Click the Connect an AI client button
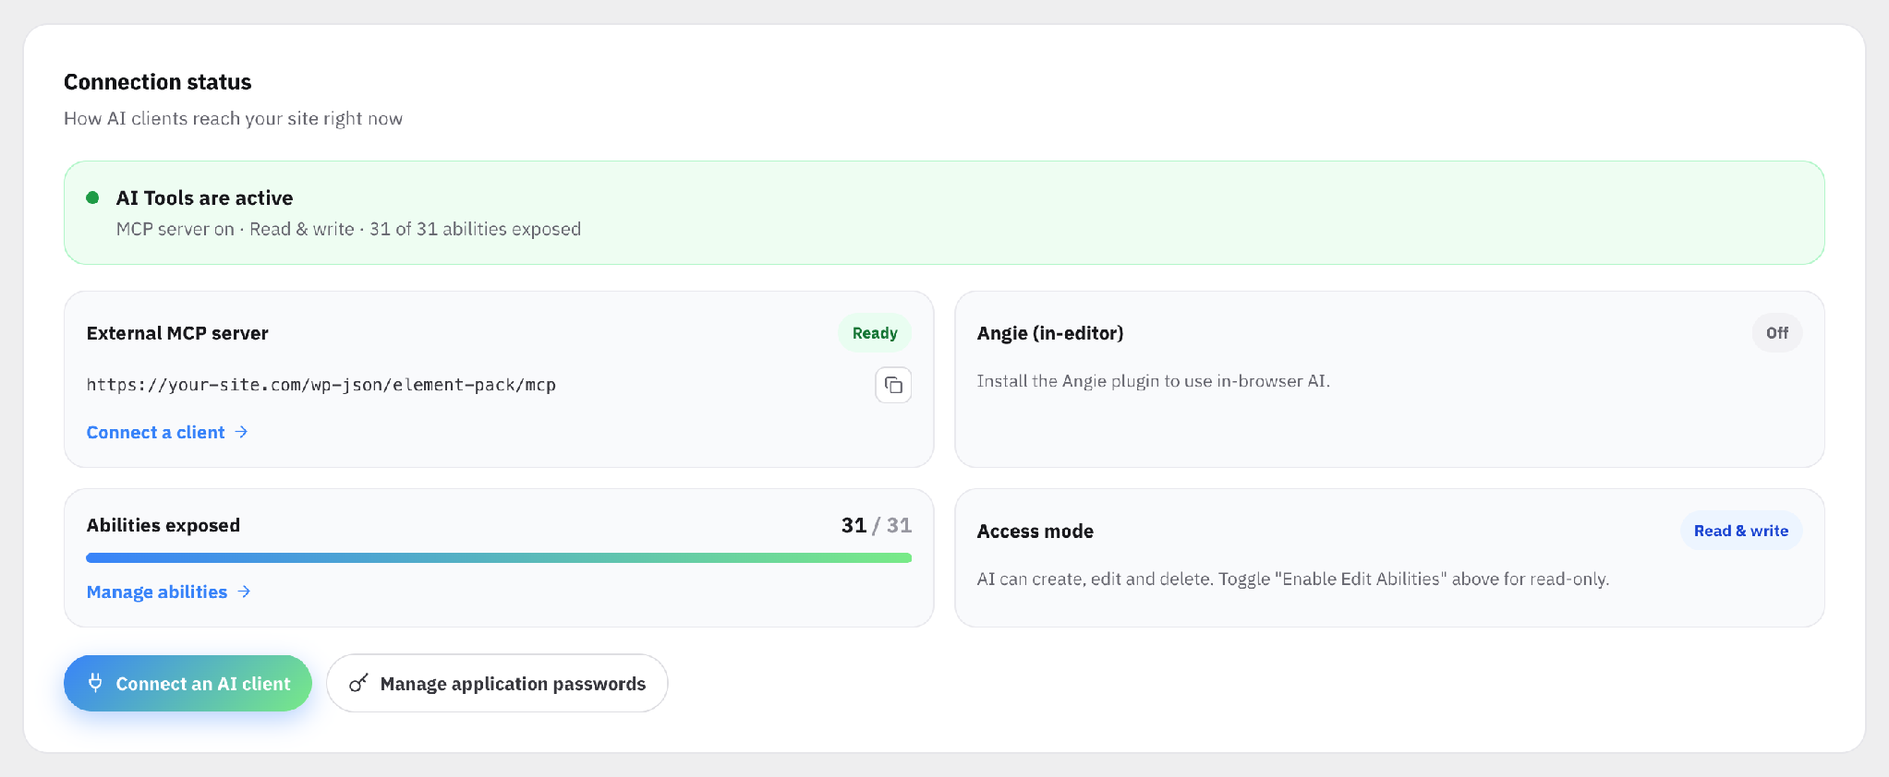 click(188, 683)
